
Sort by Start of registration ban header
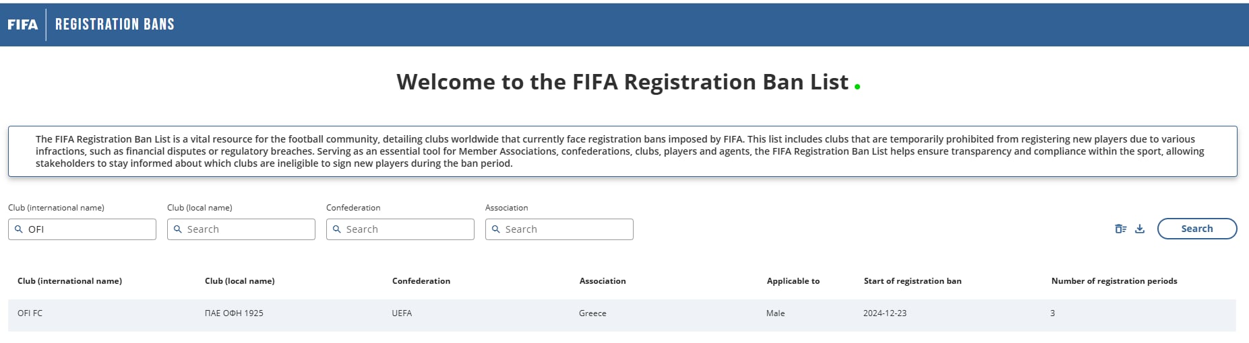click(x=913, y=281)
